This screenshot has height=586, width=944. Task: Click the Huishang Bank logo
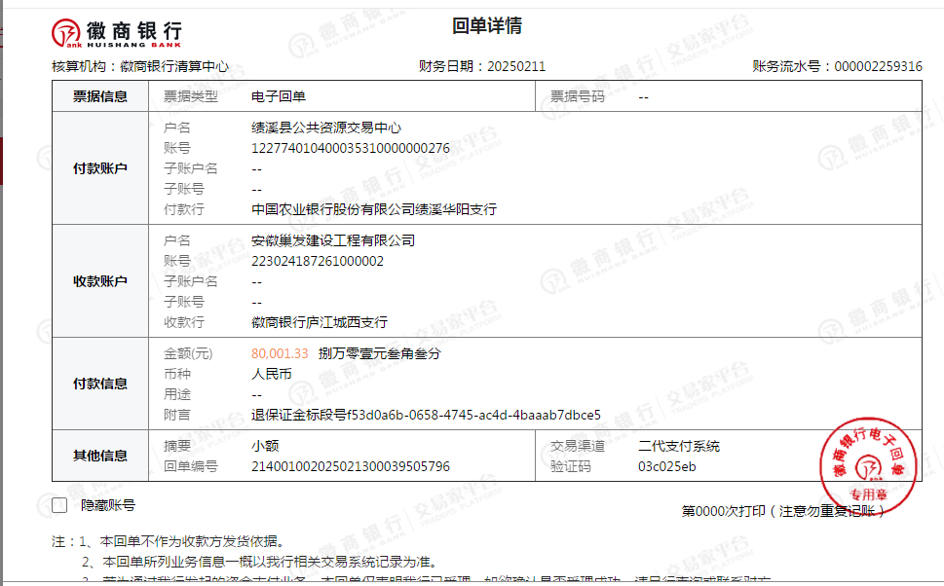(x=116, y=34)
